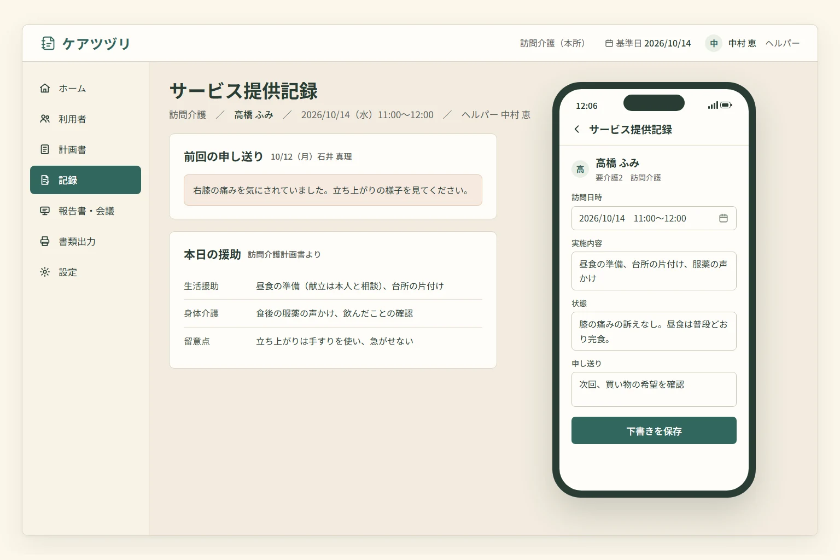This screenshot has height=560, width=840.
Task: Tap the calendar icon in the 訪問日時 field
Action: [724, 218]
